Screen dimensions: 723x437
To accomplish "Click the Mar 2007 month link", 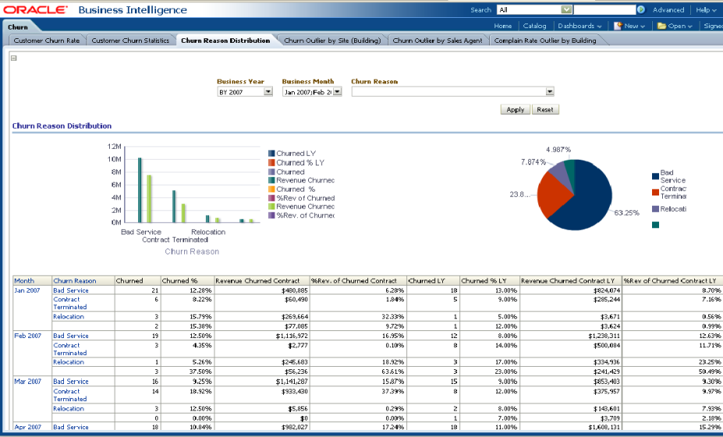I will coord(27,381).
